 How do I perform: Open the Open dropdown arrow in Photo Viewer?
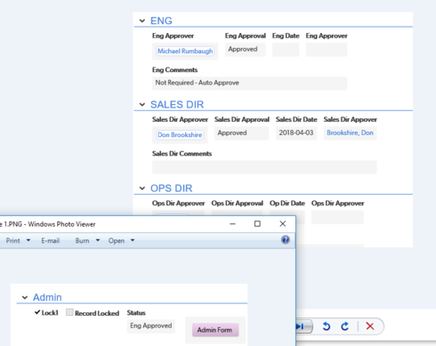pyautogui.click(x=133, y=240)
